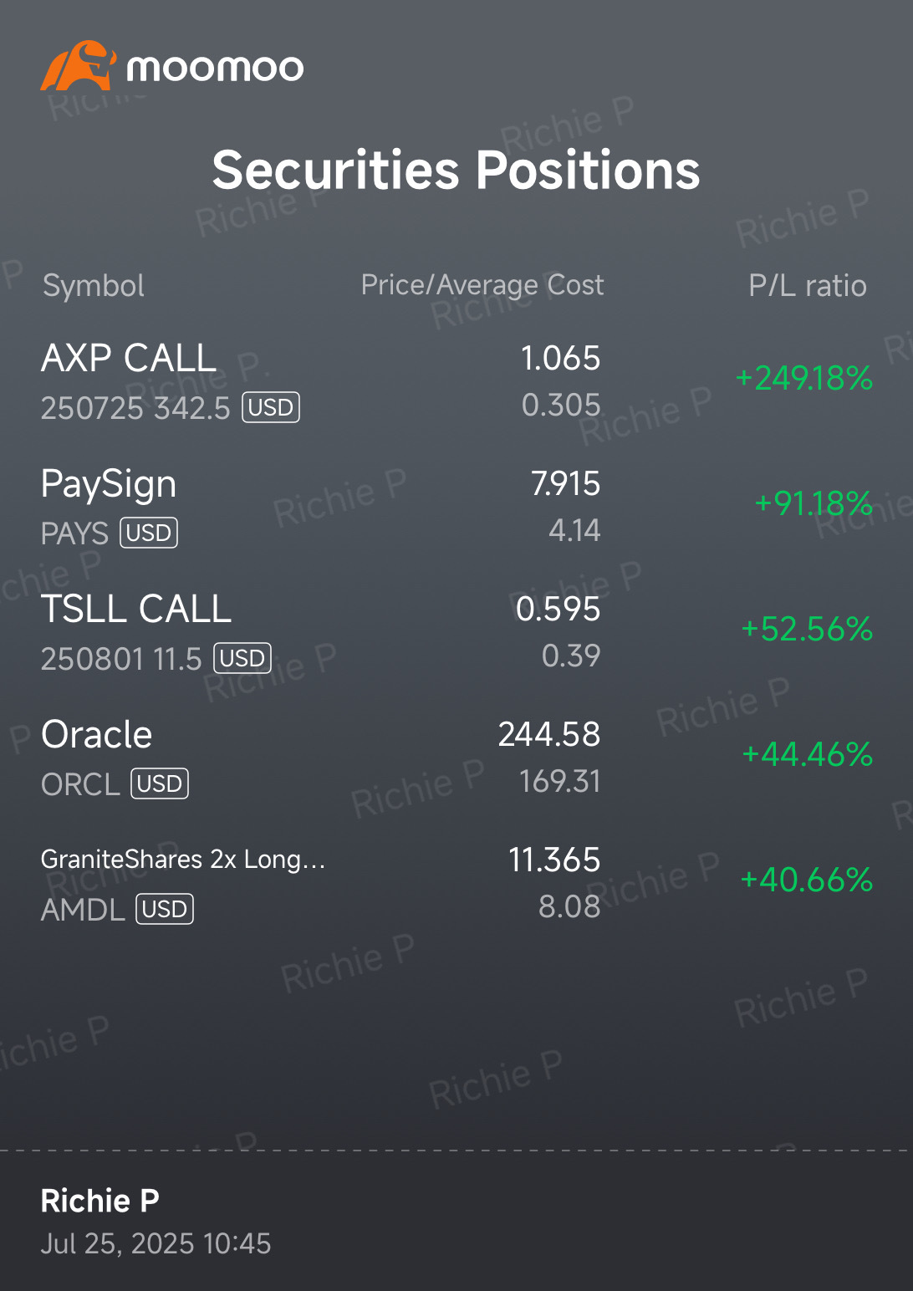Screen dimensions: 913x1291
Task: Select the Symbol column header
Action: tap(94, 286)
